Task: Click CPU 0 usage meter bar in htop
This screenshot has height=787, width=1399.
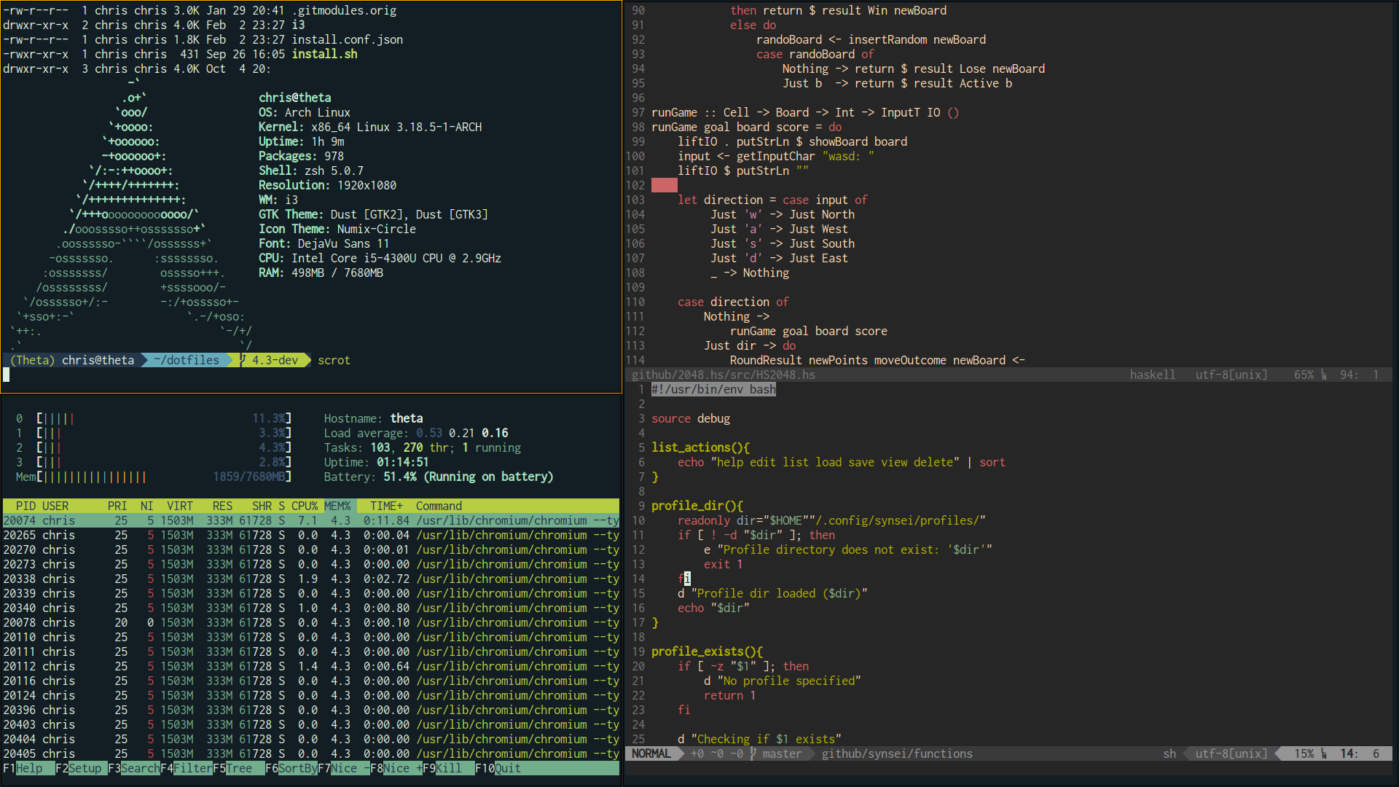Action: [164, 418]
